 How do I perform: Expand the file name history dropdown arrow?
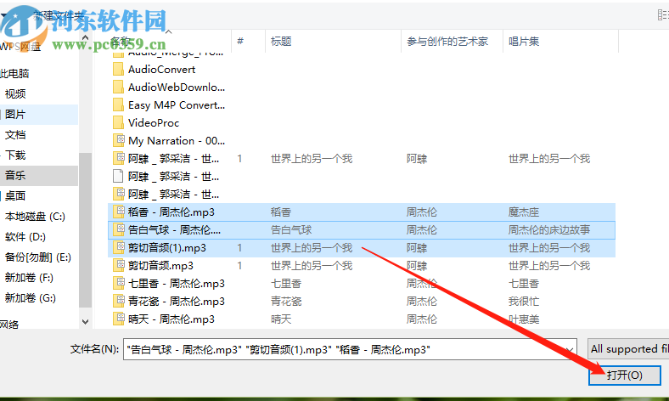570,349
